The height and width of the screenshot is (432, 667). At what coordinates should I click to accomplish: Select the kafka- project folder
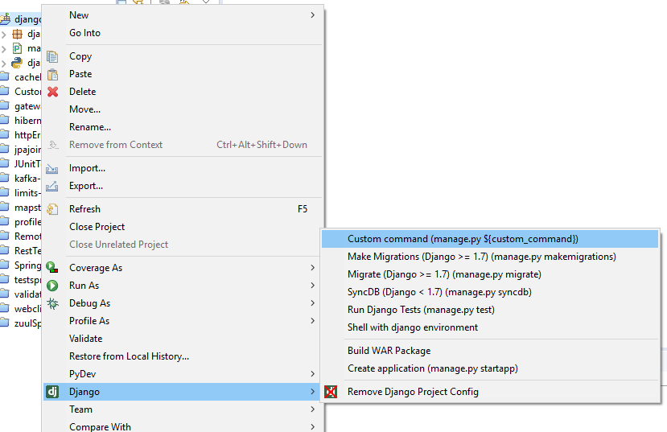point(20,179)
